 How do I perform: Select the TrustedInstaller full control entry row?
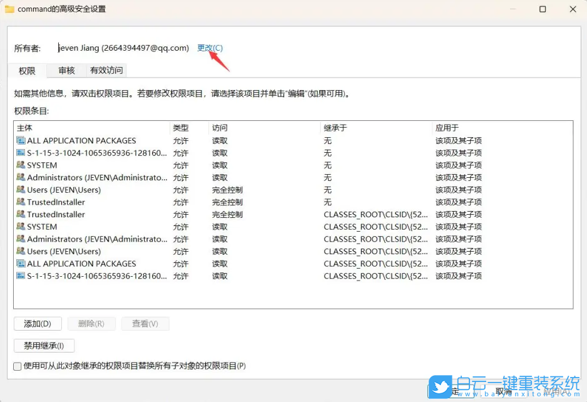pos(94,202)
